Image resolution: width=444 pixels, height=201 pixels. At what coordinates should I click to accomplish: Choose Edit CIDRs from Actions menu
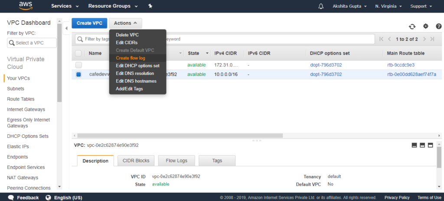click(127, 43)
